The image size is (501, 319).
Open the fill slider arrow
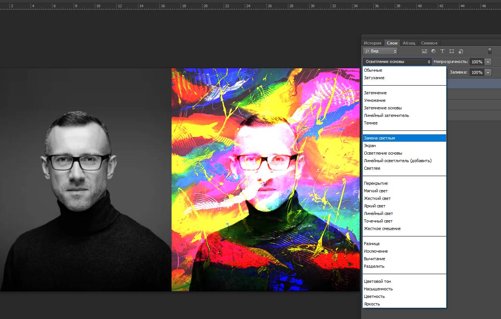click(488, 72)
